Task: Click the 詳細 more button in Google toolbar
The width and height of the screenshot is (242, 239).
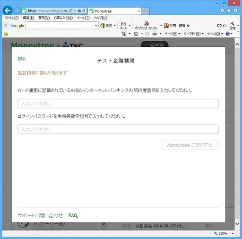Action: [x=184, y=26]
